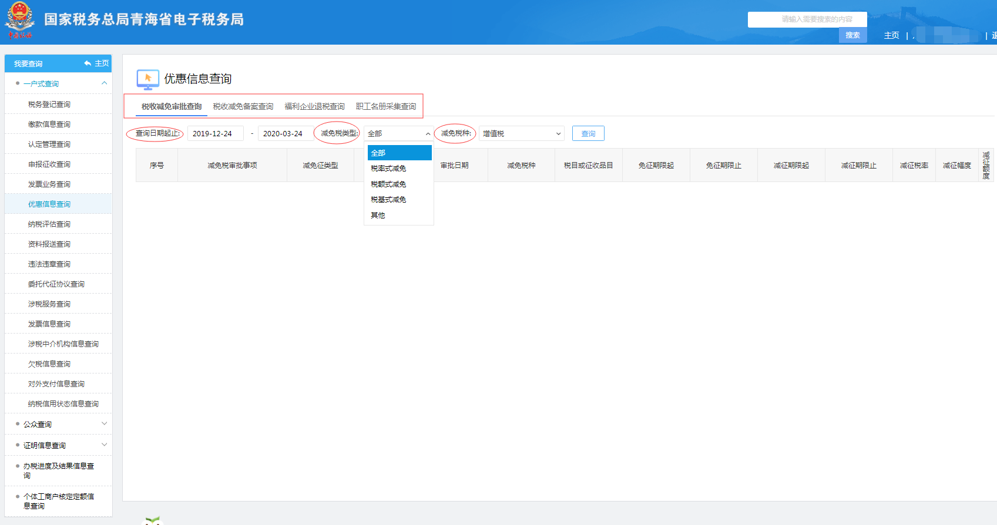Screen dimensions: 997x525
Task: Select 全部 in the dropdown list
Action: pos(400,153)
